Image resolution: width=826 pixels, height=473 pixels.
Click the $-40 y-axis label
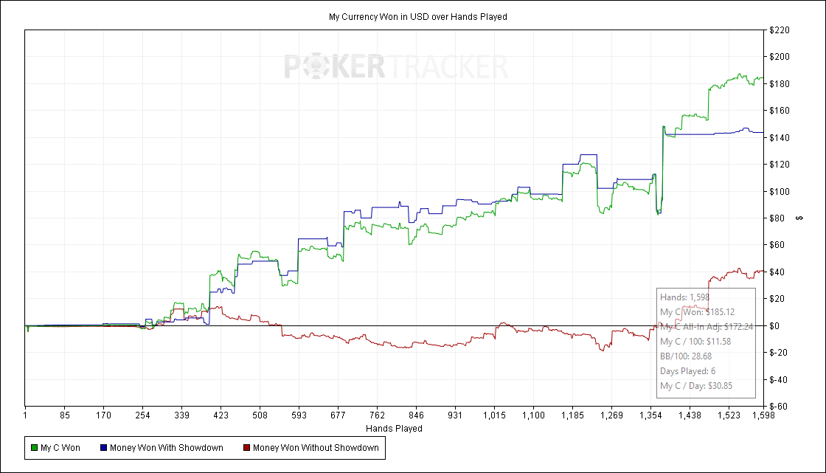(778, 380)
